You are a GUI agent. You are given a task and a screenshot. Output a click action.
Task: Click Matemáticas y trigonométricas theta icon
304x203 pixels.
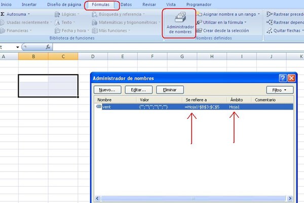[x=95, y=22]
